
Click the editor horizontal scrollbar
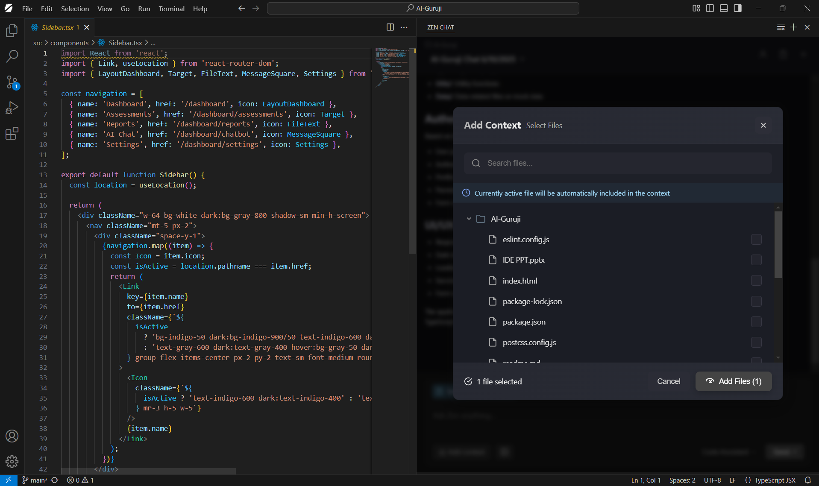click(x=148, y=471)
